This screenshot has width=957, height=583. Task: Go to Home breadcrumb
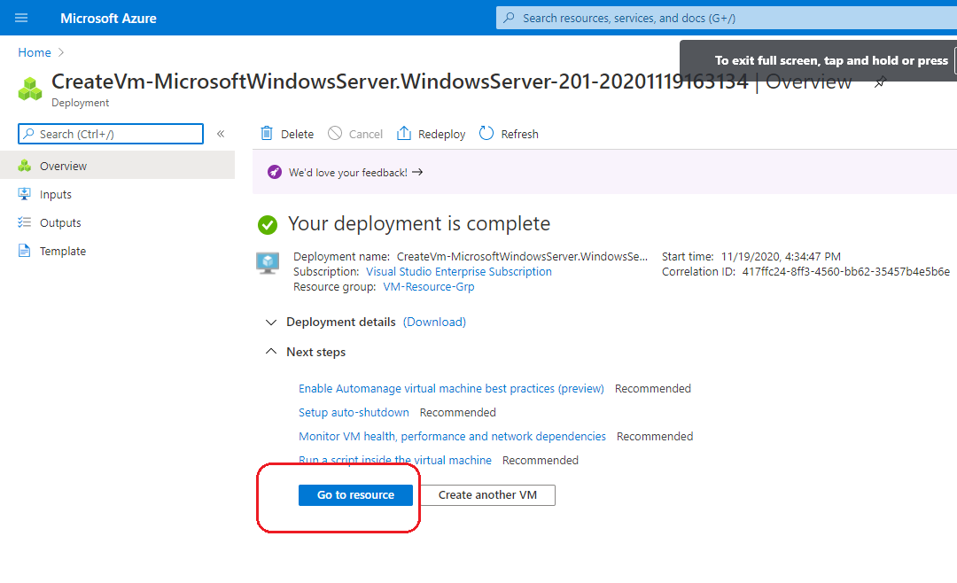tap(35, 52)
